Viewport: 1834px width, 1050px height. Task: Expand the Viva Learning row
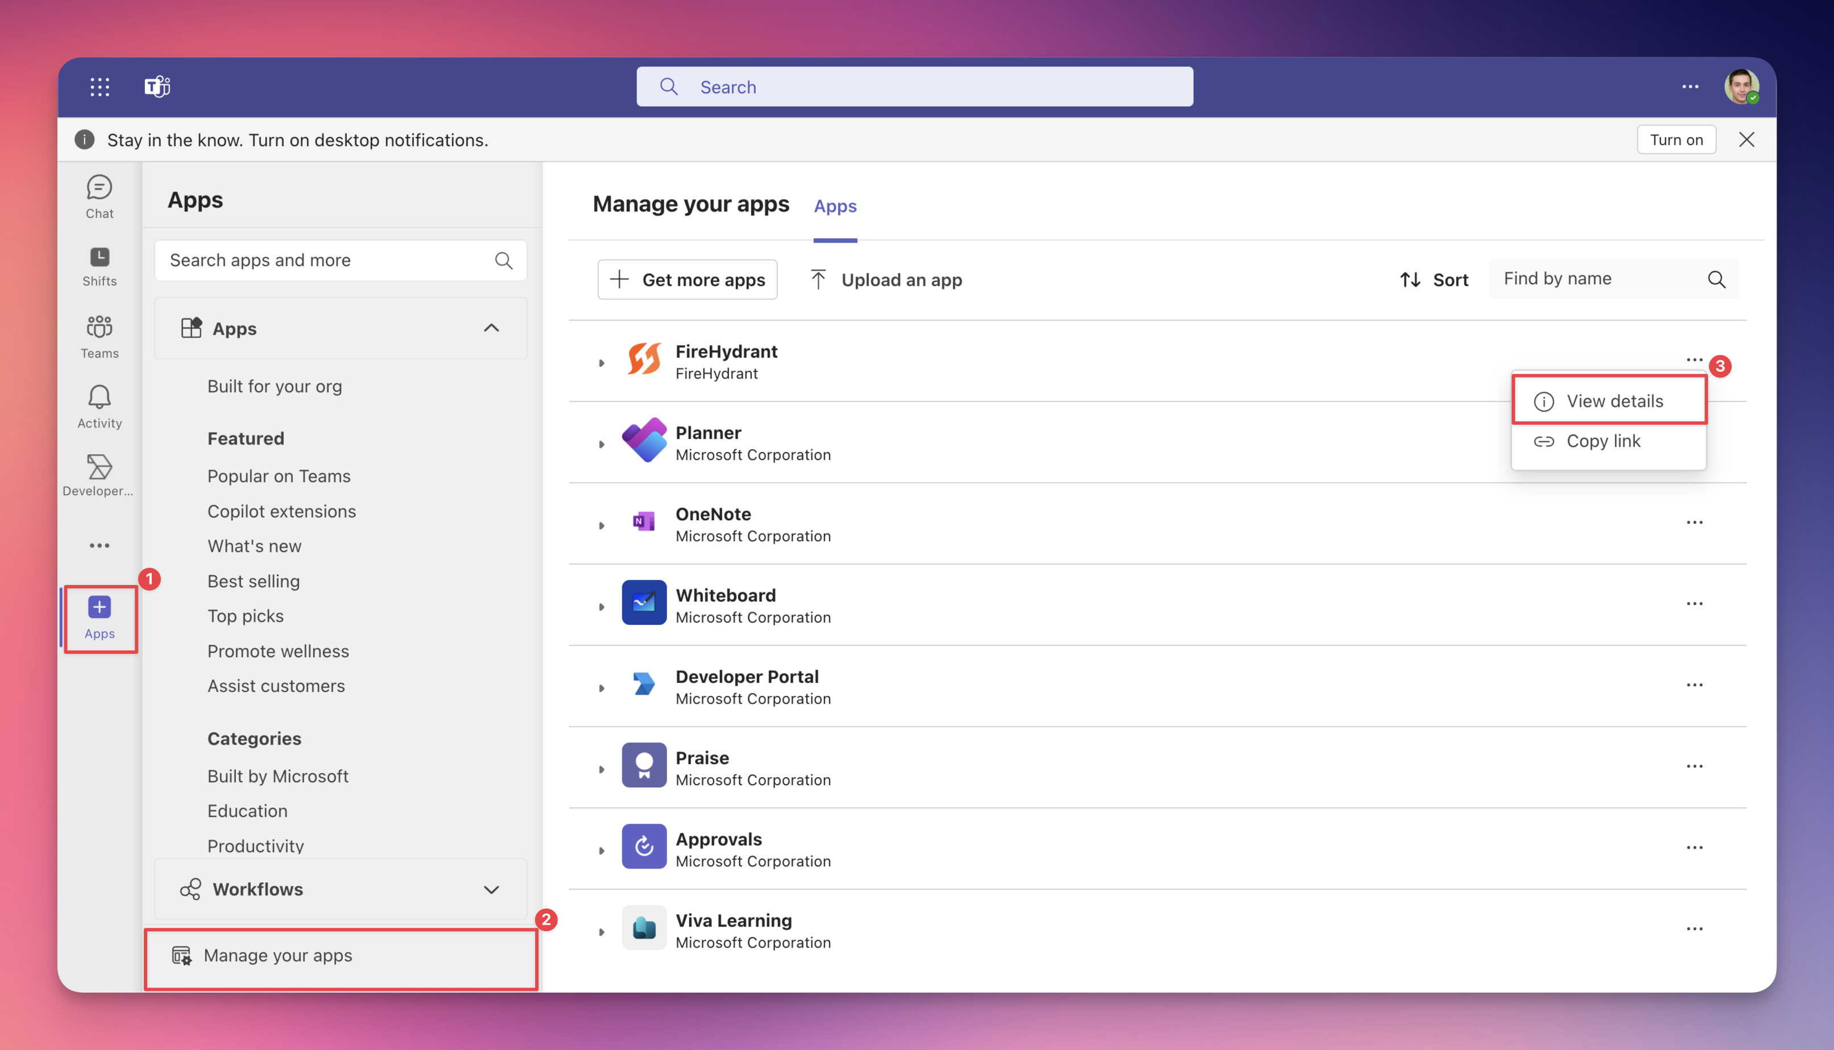tap(601, 932)
